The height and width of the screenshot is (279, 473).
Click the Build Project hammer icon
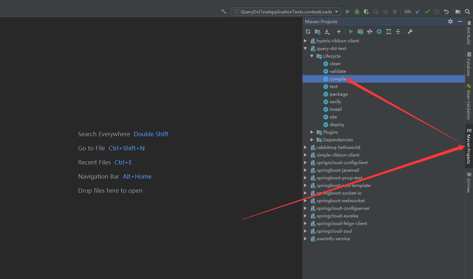point(224,12)
